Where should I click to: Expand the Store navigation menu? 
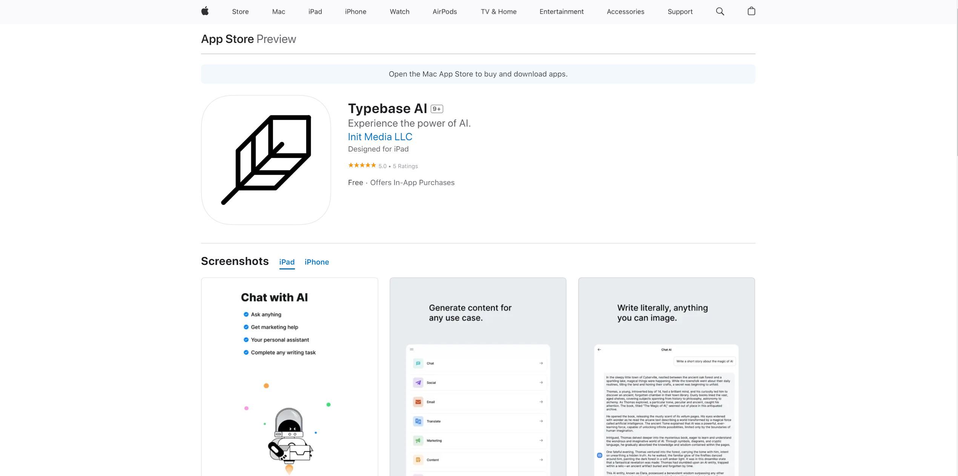[x=241, y=12]
